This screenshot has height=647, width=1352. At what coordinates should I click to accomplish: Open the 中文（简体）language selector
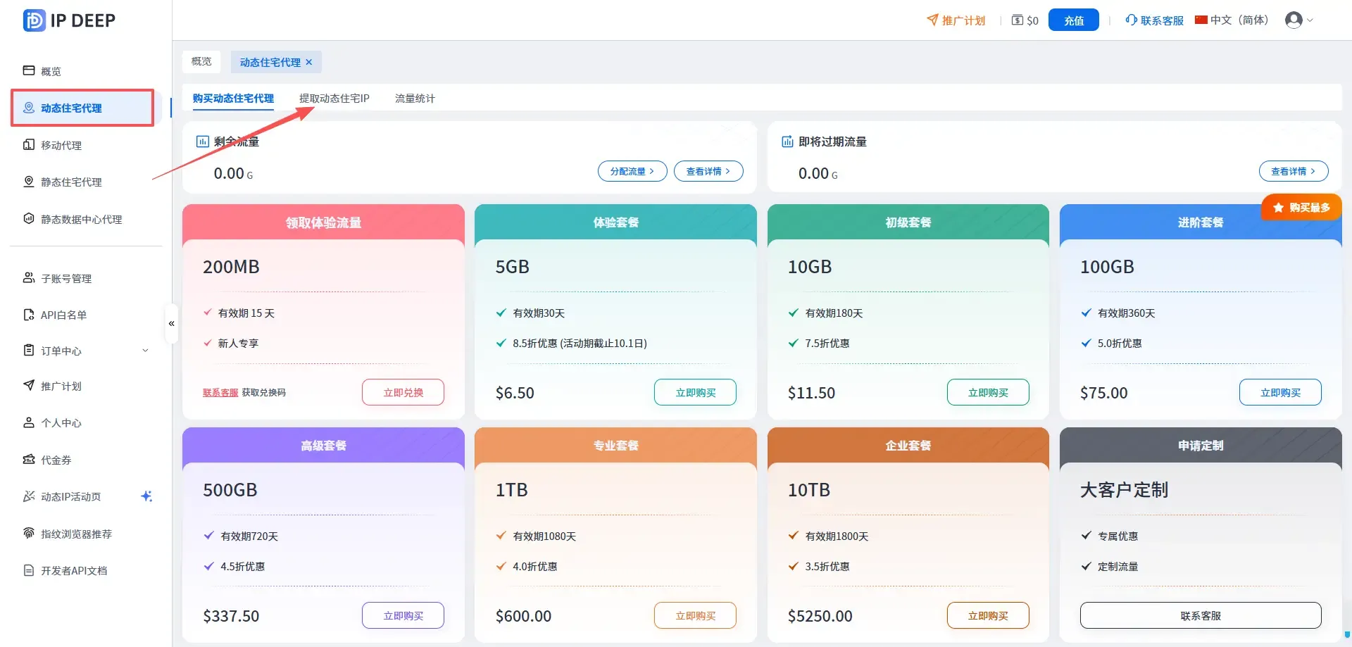[1232, 20]
